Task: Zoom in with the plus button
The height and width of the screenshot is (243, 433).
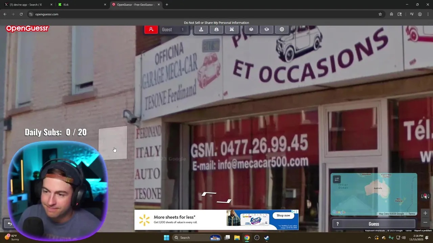Action: click(425, 213)
